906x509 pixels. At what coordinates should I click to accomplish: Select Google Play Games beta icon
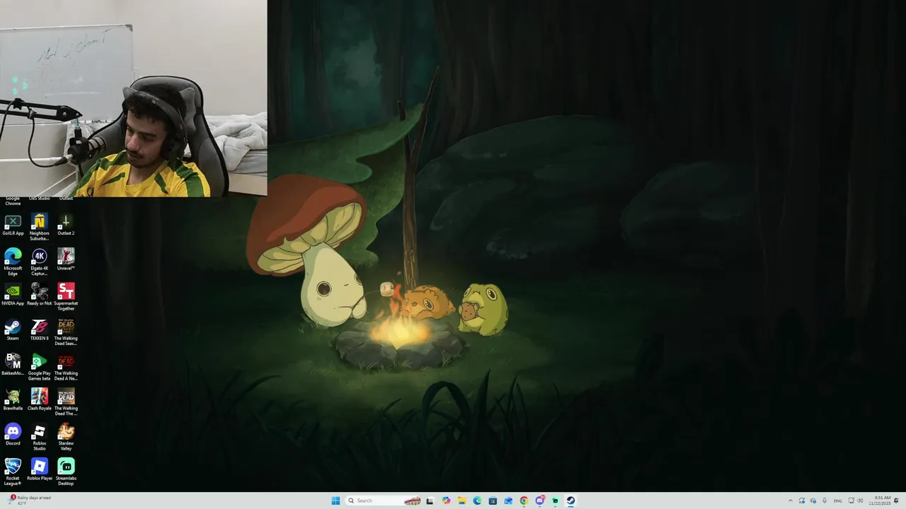click(x=40, y=368)
